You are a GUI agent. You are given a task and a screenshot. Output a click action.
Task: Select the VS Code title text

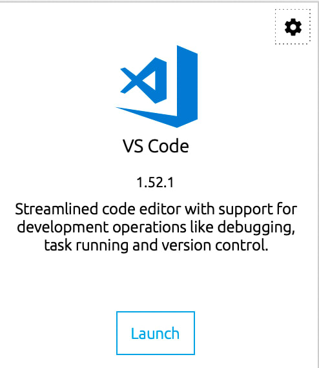pos(156,146)
